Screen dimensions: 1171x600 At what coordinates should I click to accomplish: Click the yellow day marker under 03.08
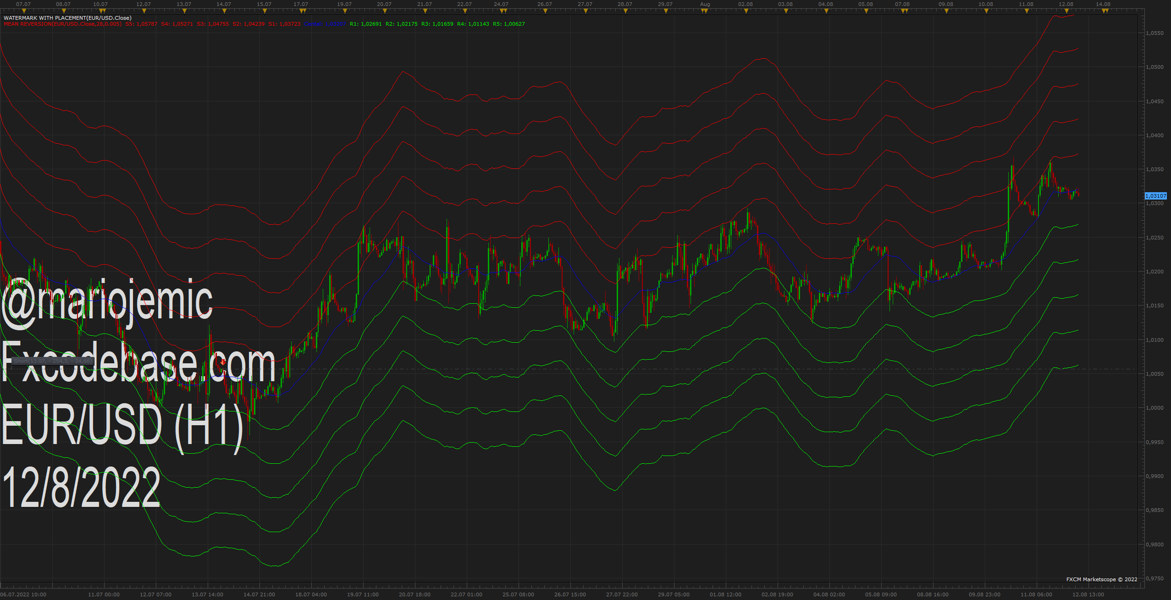coord(786,11)
